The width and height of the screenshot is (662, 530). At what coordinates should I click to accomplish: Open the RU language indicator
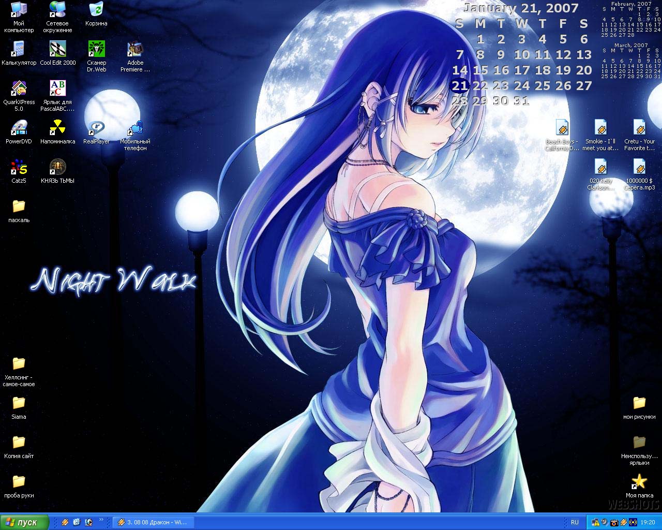point(575,522)
